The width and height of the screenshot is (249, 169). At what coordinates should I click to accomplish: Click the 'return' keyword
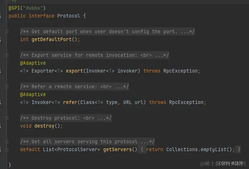point(155,149)
